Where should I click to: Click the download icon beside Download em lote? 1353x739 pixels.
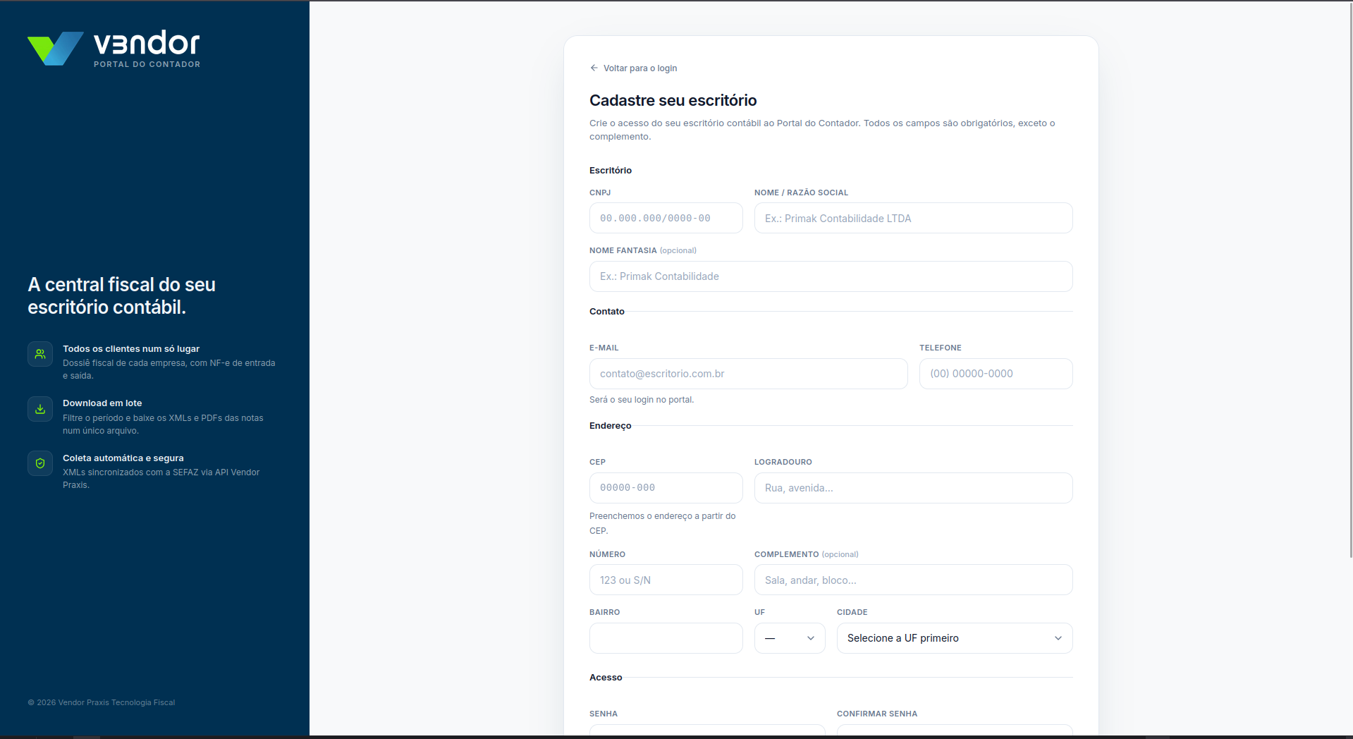(x=40, y=409)
